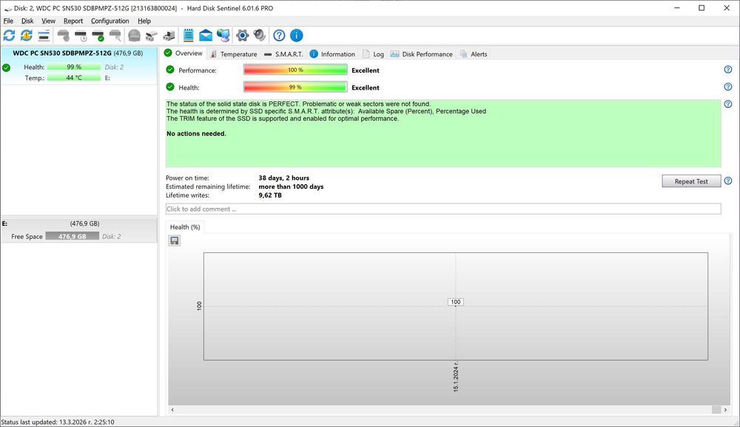Open the report notepad icon

[188, 36]
